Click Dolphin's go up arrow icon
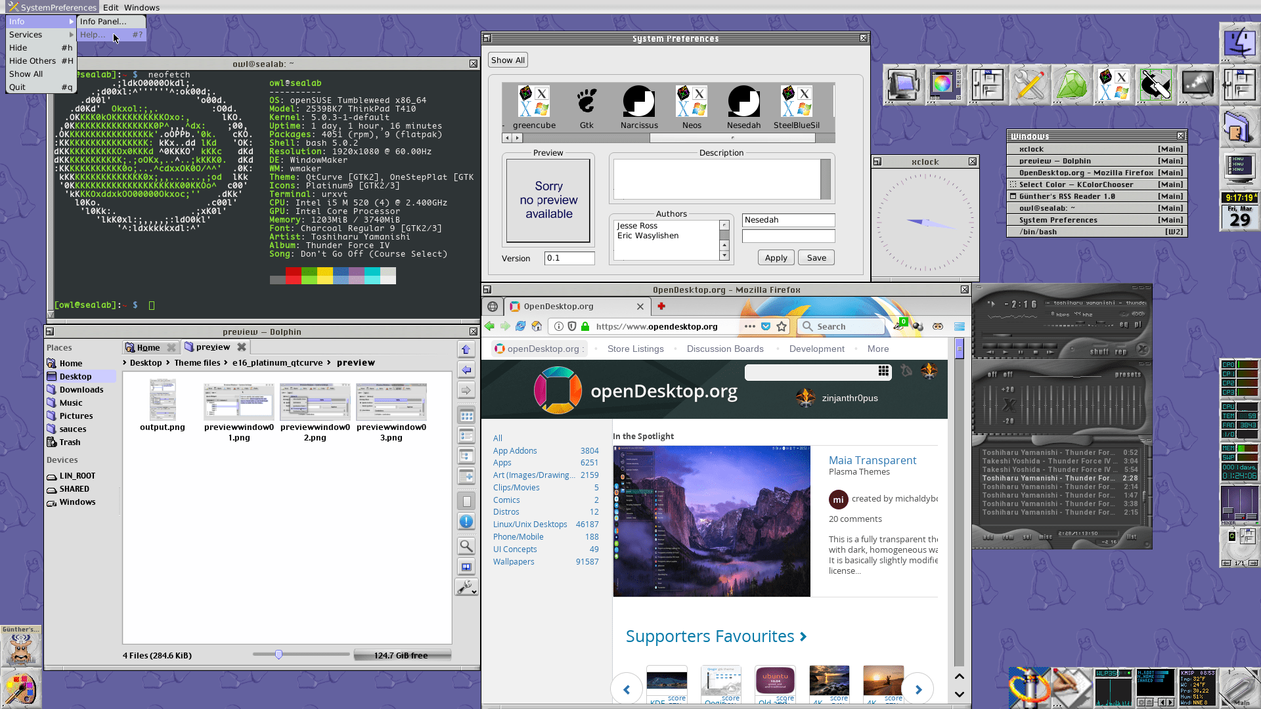Image resolution: width=1261 pixels, height=709 pixels. (466, 349)
